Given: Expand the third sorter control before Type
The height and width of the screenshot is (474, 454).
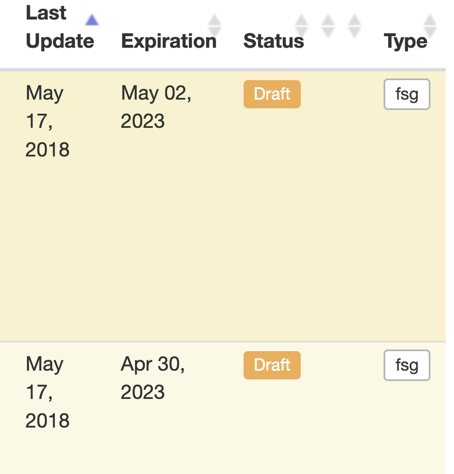Looking at the screenshot, I should (x=354, y=24).
